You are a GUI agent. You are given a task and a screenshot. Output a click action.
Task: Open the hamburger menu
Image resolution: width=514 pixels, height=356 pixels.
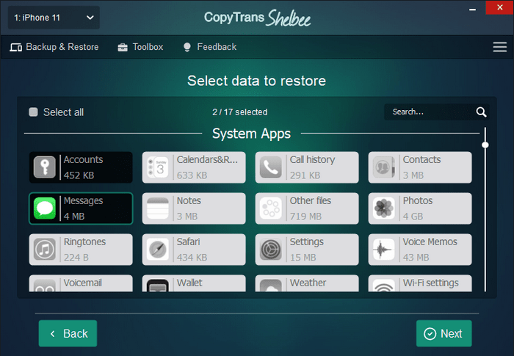tap(499, 47)
